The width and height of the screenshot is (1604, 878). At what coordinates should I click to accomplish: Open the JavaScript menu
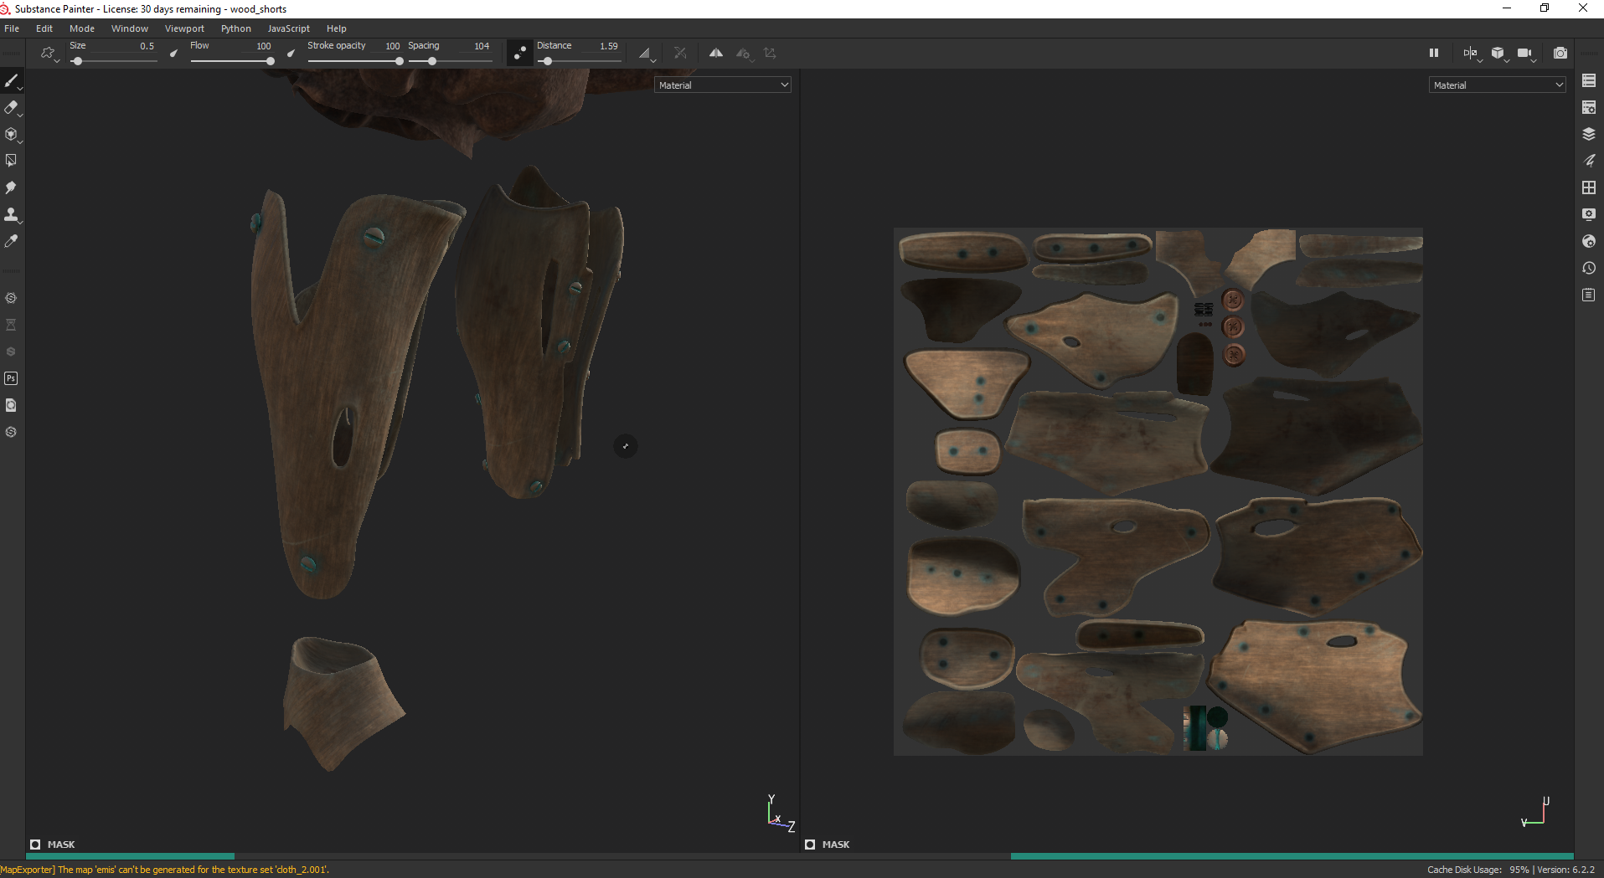tap(289, 28)
